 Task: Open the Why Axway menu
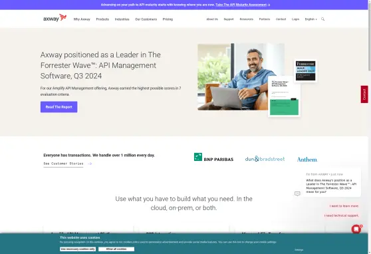82,19
